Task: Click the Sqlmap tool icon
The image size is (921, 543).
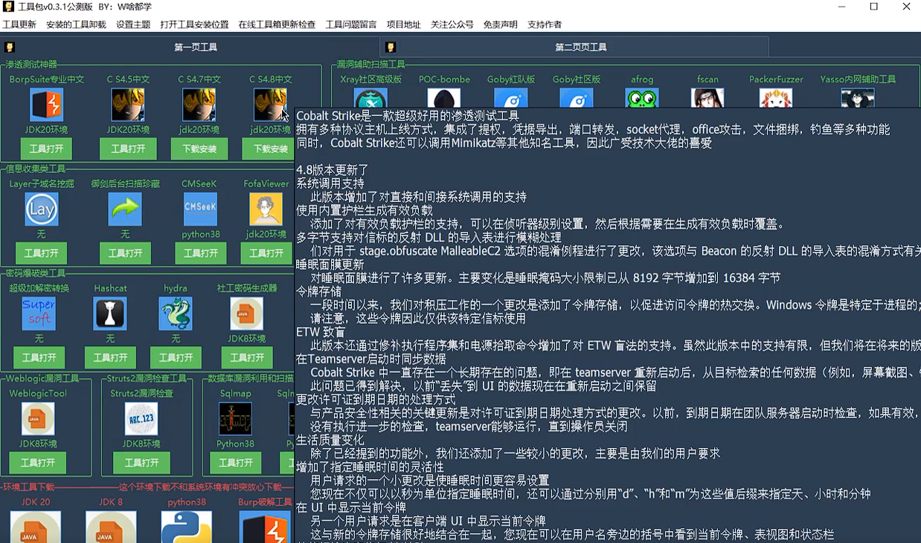Action: (235, 419)
